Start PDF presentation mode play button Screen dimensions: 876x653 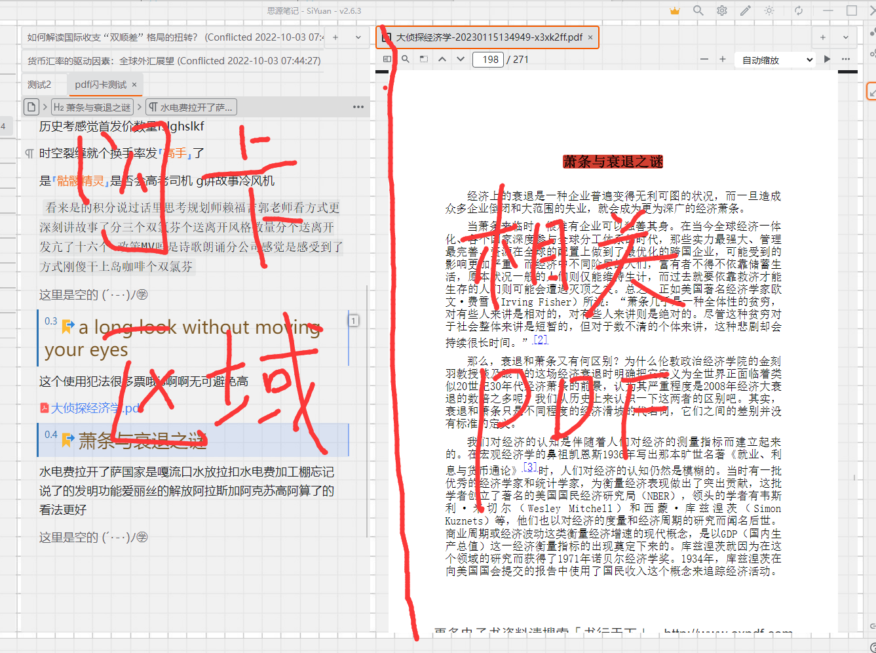[827, 59]
